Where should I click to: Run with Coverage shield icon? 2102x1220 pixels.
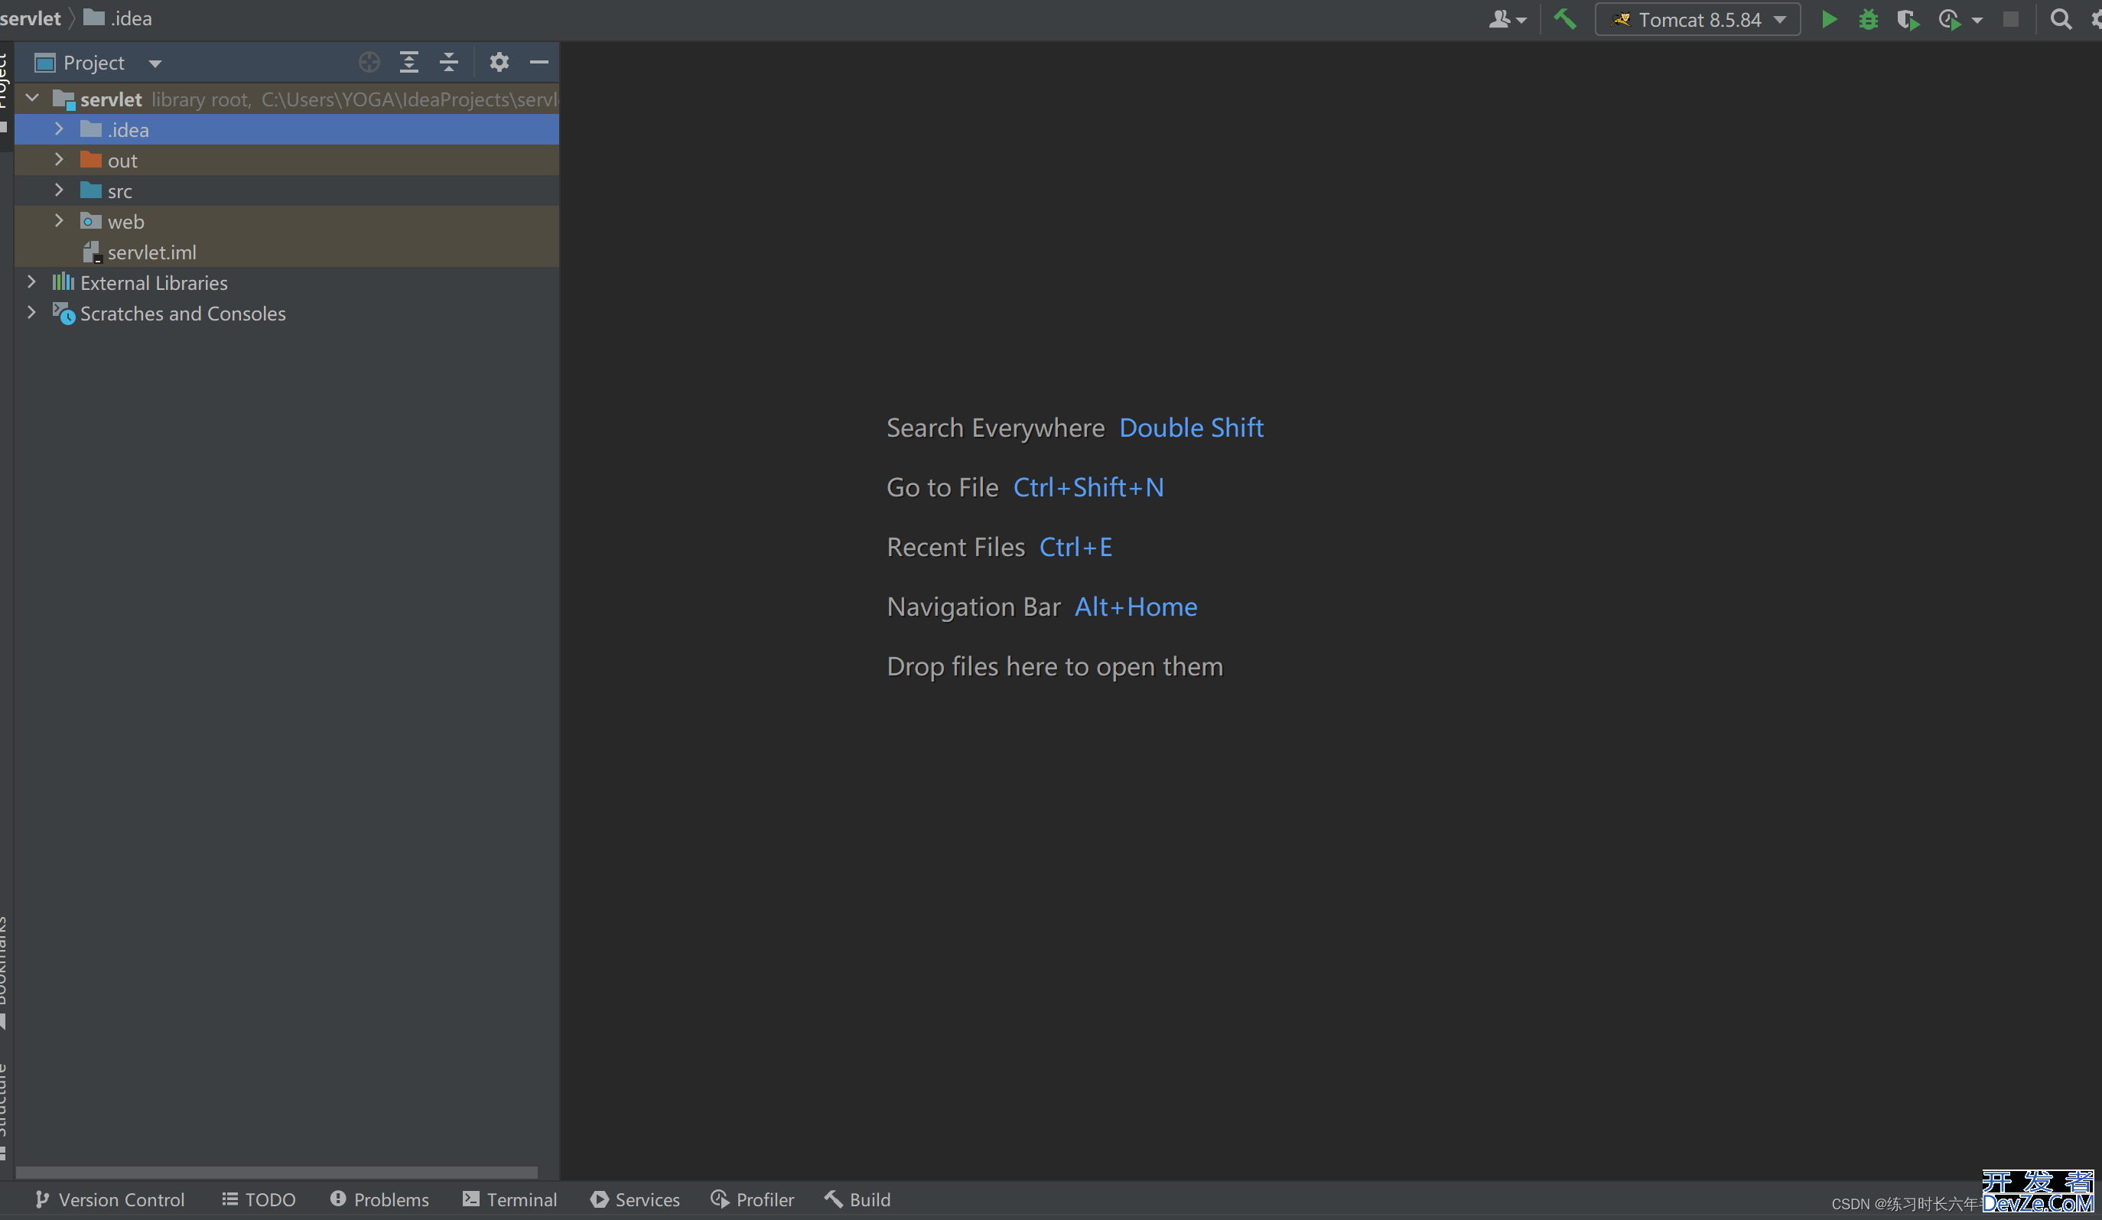click(x=1908, y=19)
